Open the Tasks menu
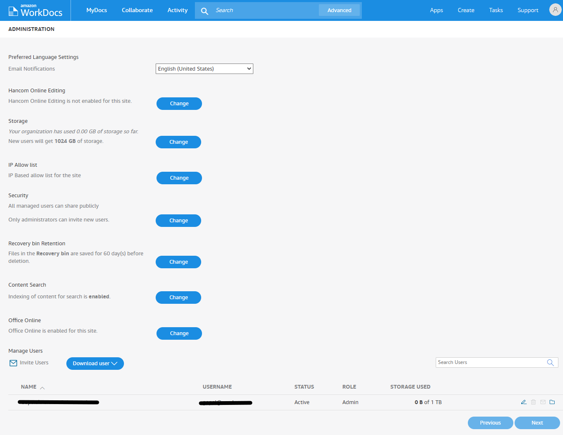This screenshot has height=435, width=563. pyautogui.click(x=496, y=10)
